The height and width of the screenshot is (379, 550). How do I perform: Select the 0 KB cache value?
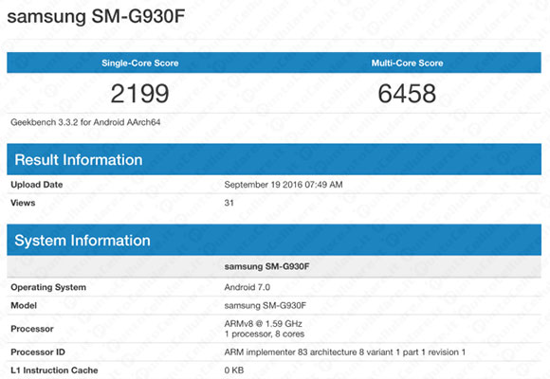click(234, 370)
